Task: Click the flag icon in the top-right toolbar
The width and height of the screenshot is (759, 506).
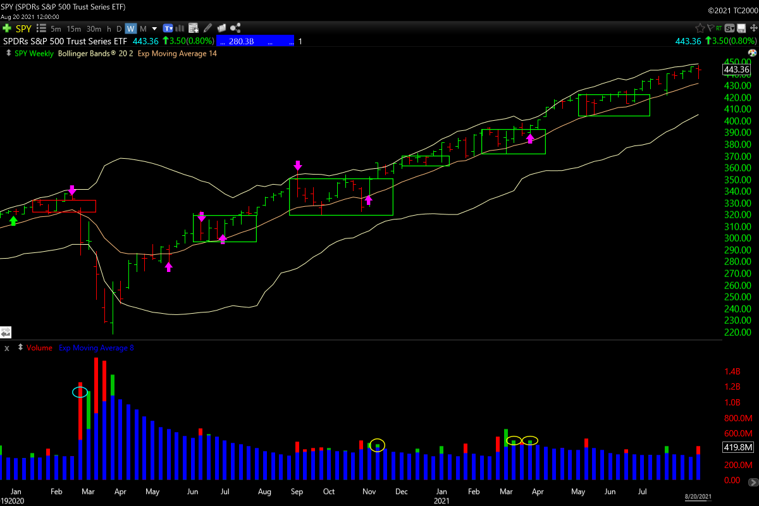Action: (710, 28)
